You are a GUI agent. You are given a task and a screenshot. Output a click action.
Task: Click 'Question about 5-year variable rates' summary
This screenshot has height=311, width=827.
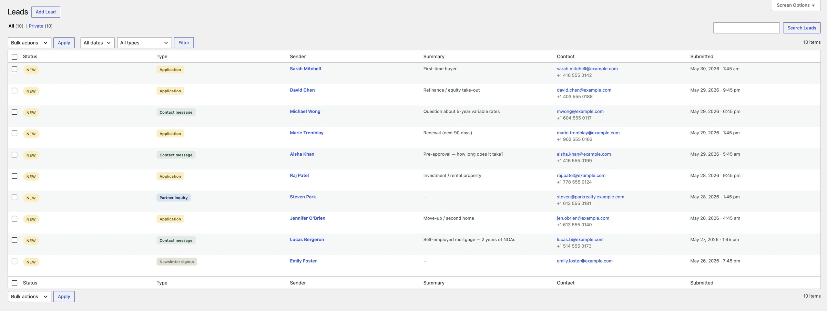(x=461, y=112)
